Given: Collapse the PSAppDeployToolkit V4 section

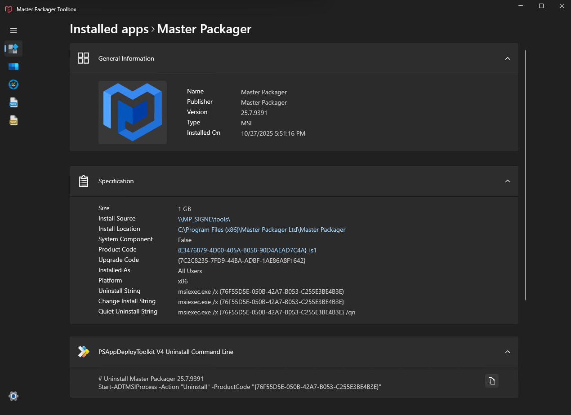Looking at the screenshot, I should point(507,352).
